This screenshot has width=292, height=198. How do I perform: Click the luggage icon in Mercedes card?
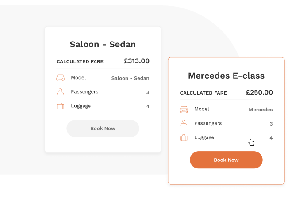(x=184, y=137)
